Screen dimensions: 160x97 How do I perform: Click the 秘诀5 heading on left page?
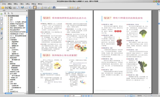click(47, 18)
